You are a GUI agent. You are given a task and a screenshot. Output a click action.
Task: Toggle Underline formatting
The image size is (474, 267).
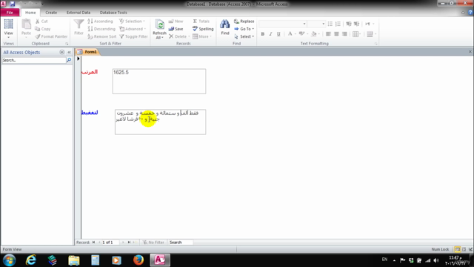tap(278, 34)
